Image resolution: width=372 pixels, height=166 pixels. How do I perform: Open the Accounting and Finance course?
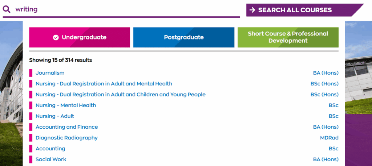click(66, 127)
